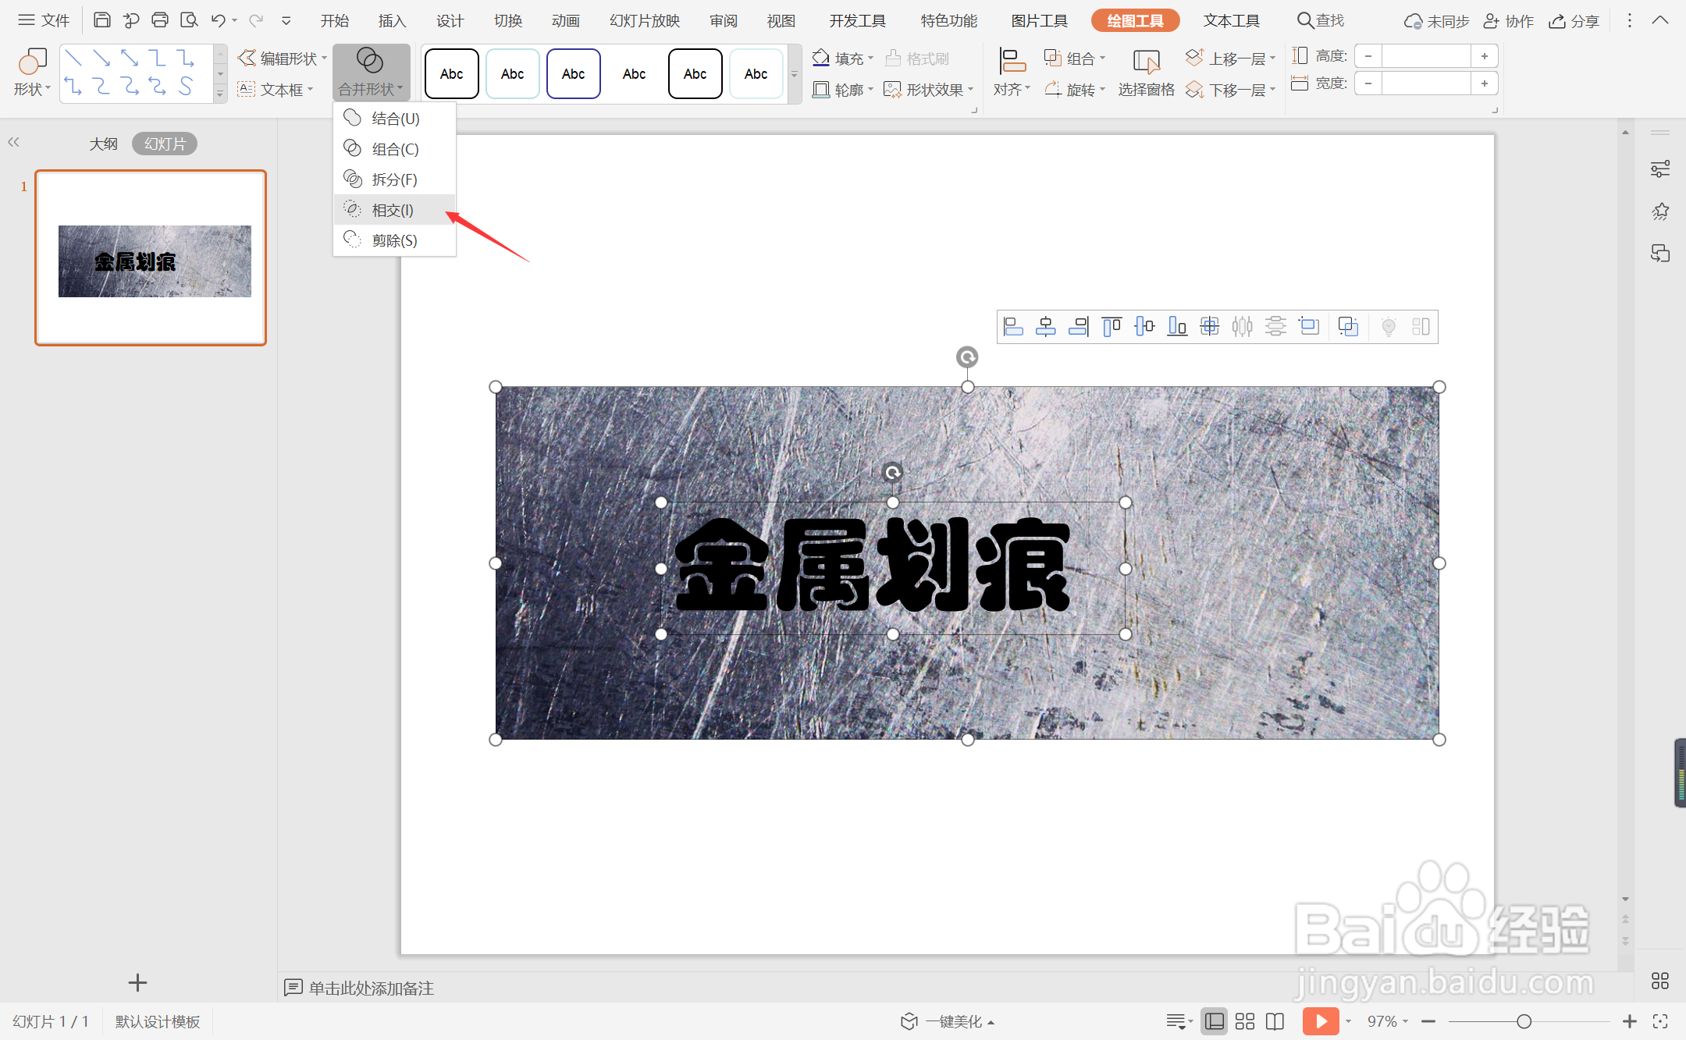Choose 剪除(S) from merge shapes menu
1686x1040 pixels.
[394, 240]
